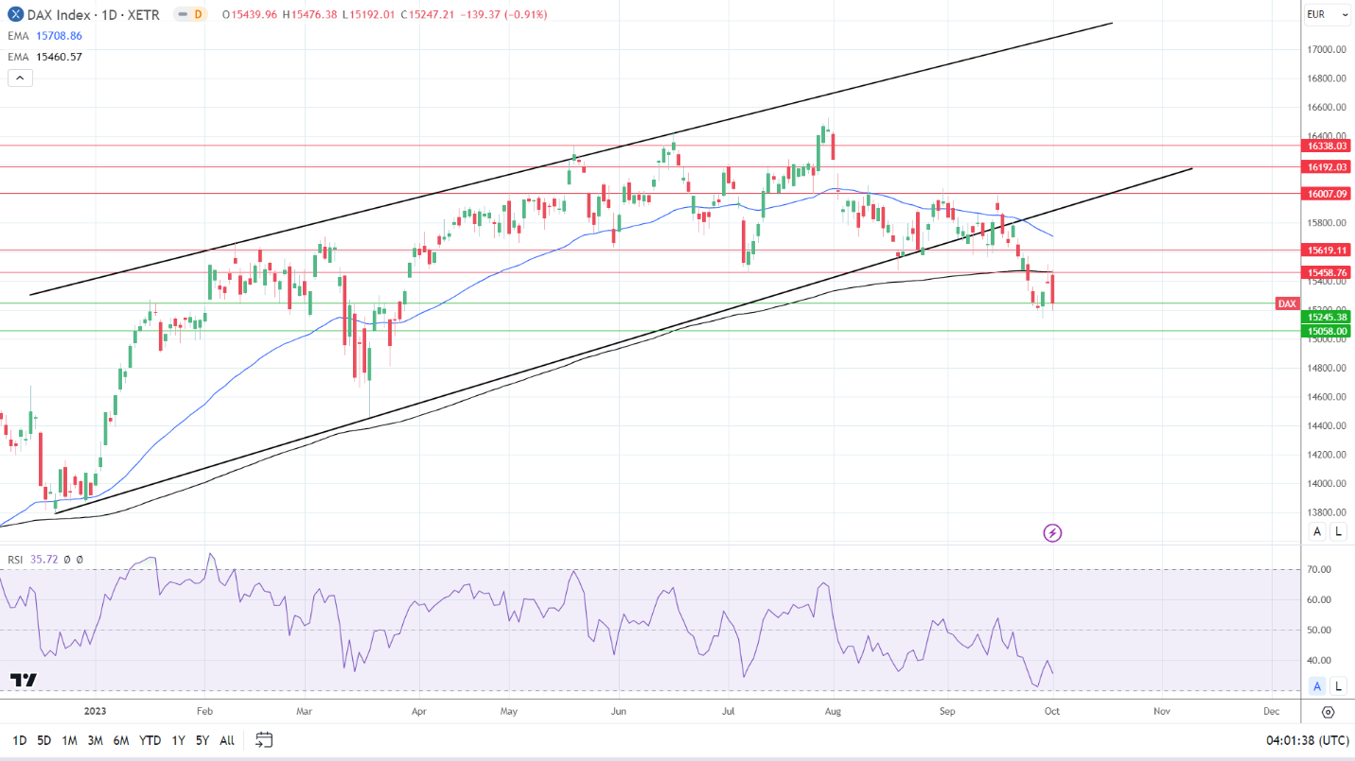Click the 15458.76 red price label
Image resolution: width=1355 pixels, height=761 pixels.
1328,272
